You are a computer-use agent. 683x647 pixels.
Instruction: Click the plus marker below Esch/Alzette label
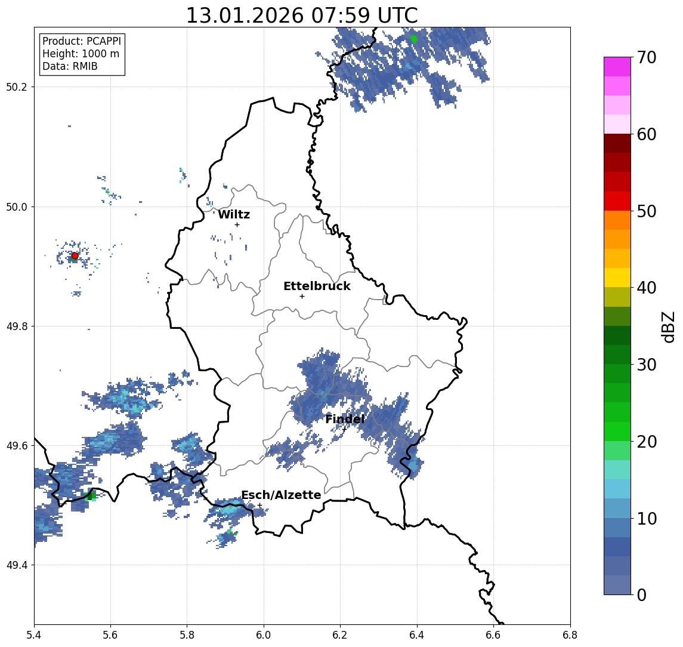tap(260, 506)
